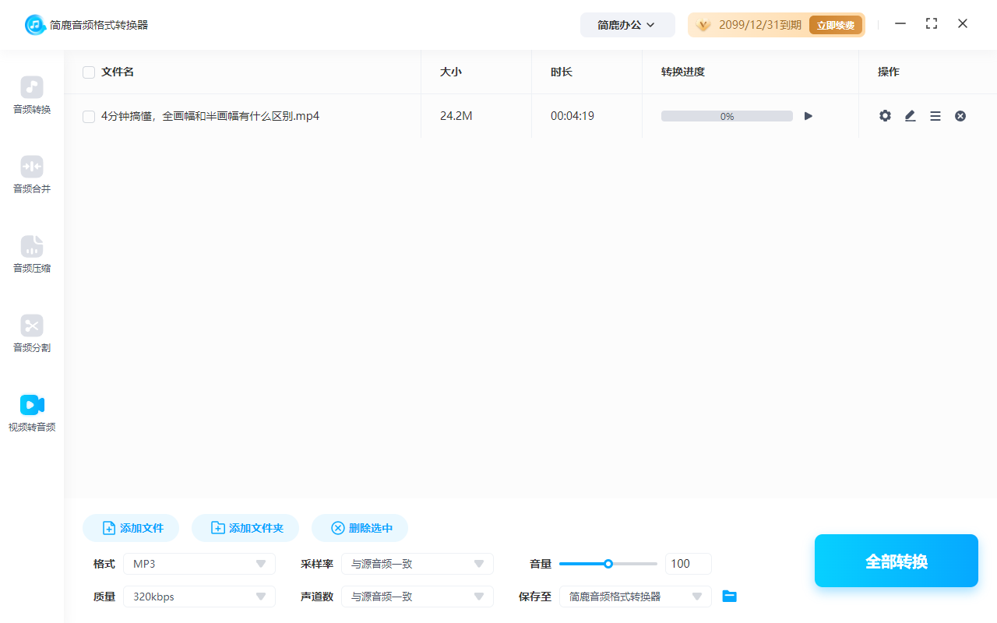Toggle the 音频转换 sidebar entry
Screen dimensions: 997x623
tap(31, 94)
